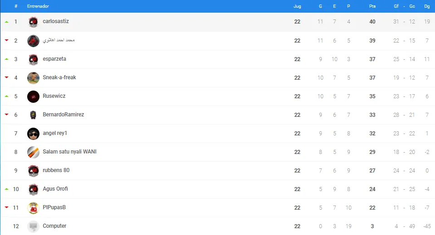Click the # rank column header

point(16,6)
